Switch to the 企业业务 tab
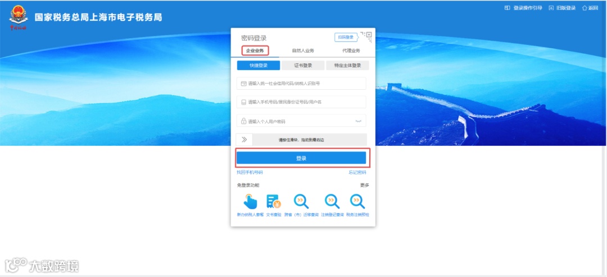The height and width of the screenshot is (277, 607). point(255,50)
